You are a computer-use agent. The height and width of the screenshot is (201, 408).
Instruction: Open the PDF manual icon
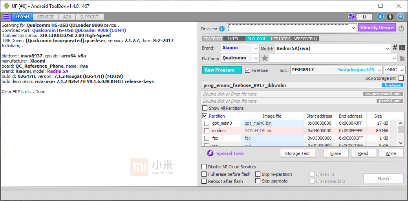(402, 48)
